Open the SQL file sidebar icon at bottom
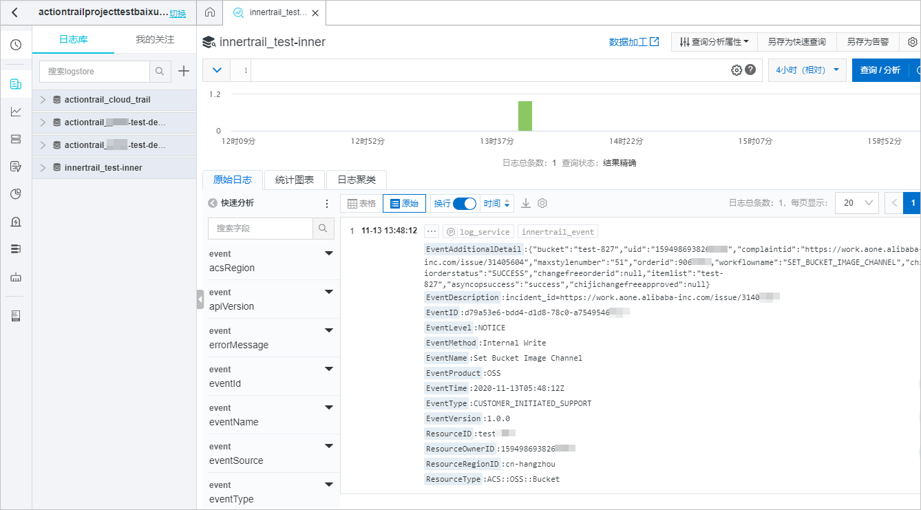 [x=16, y=315]
